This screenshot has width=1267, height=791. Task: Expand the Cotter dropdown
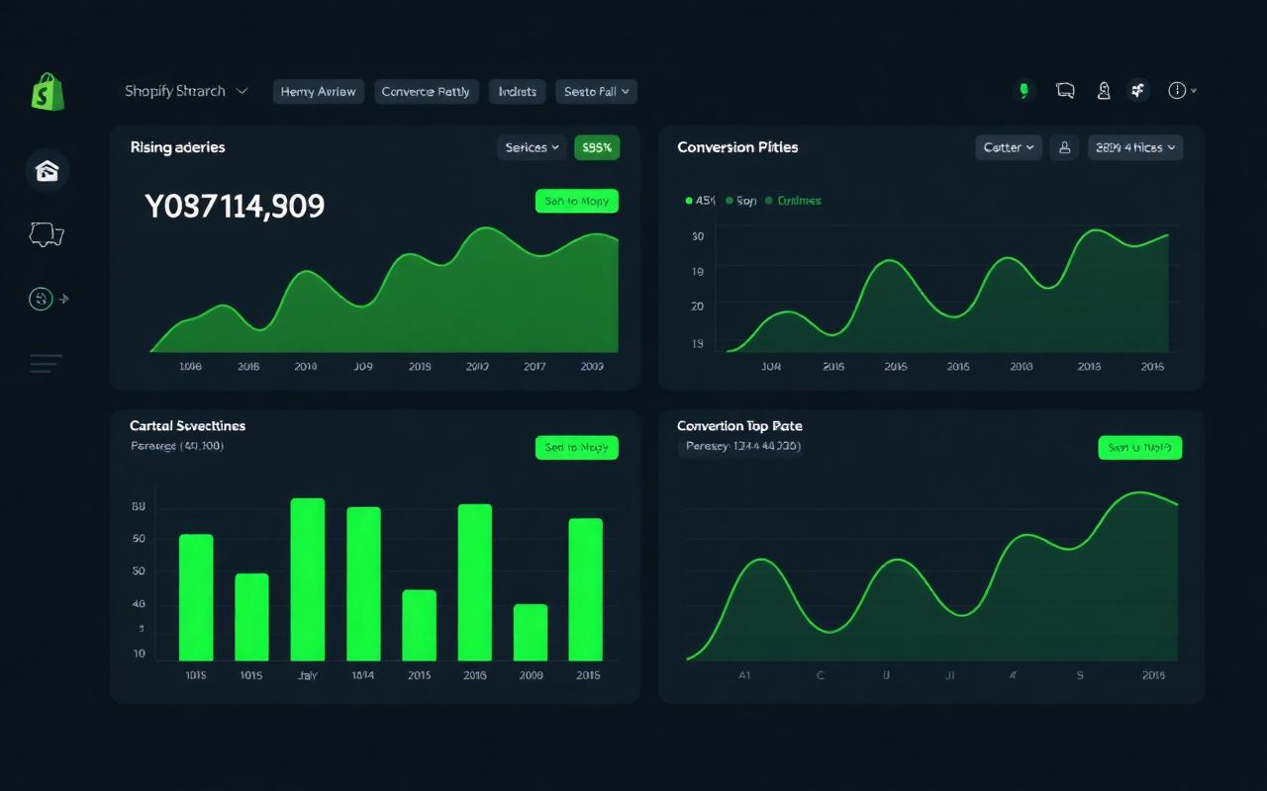click(1009, 147)
